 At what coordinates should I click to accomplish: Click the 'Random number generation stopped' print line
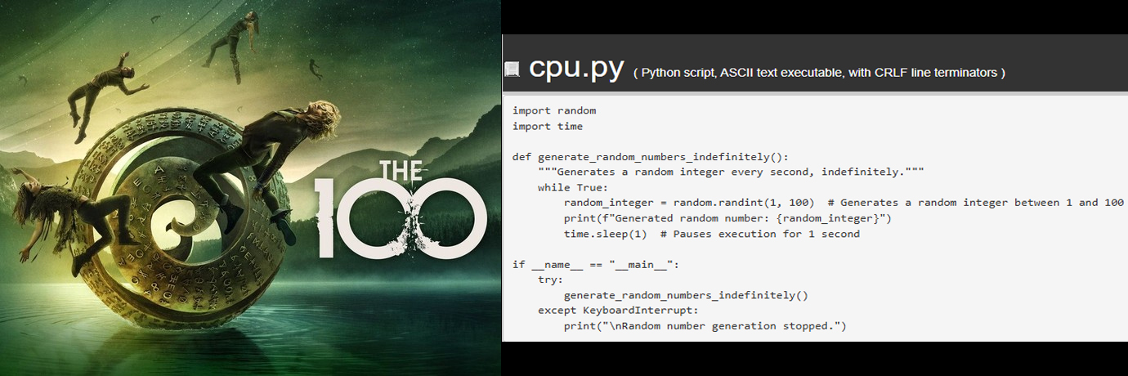pos(705,326)
